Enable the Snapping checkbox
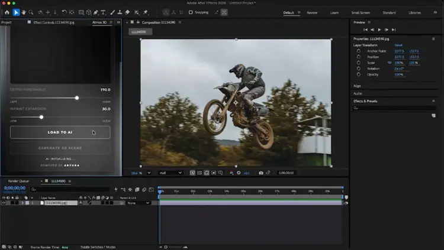The image size is (444, 250). (x=191, y=12)
